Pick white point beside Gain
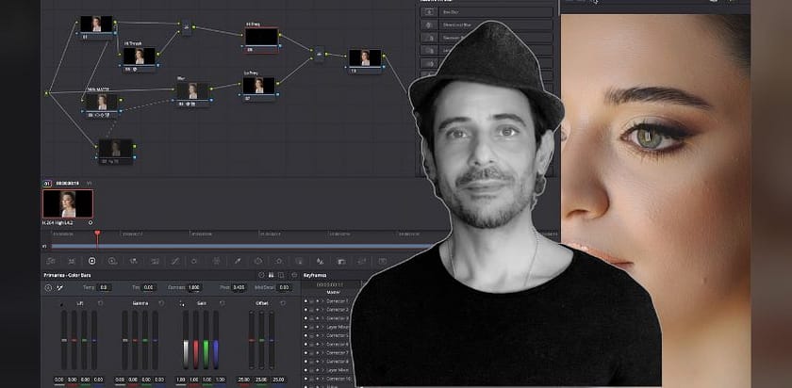 [x=182, y=304]
